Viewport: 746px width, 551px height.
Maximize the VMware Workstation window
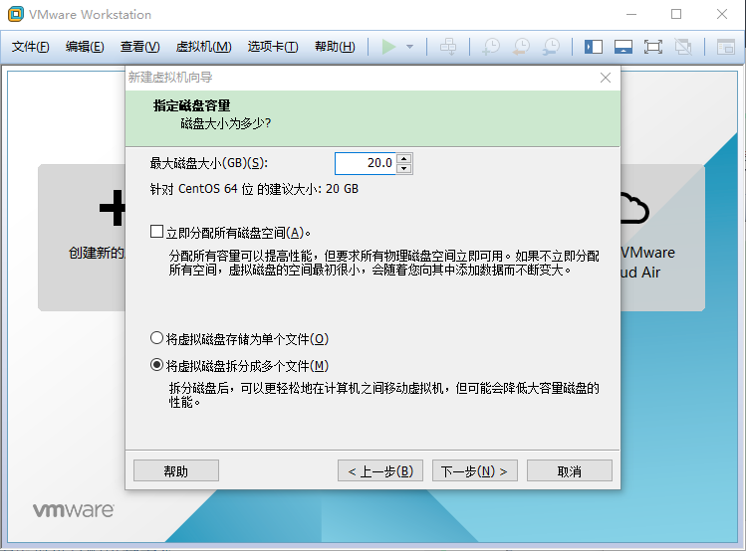(x=676, y=14)
